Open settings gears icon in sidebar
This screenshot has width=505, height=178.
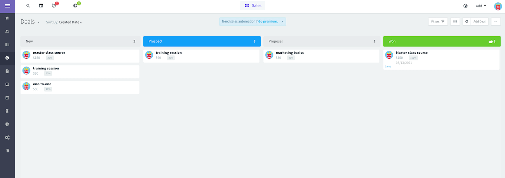pos(7,137)
